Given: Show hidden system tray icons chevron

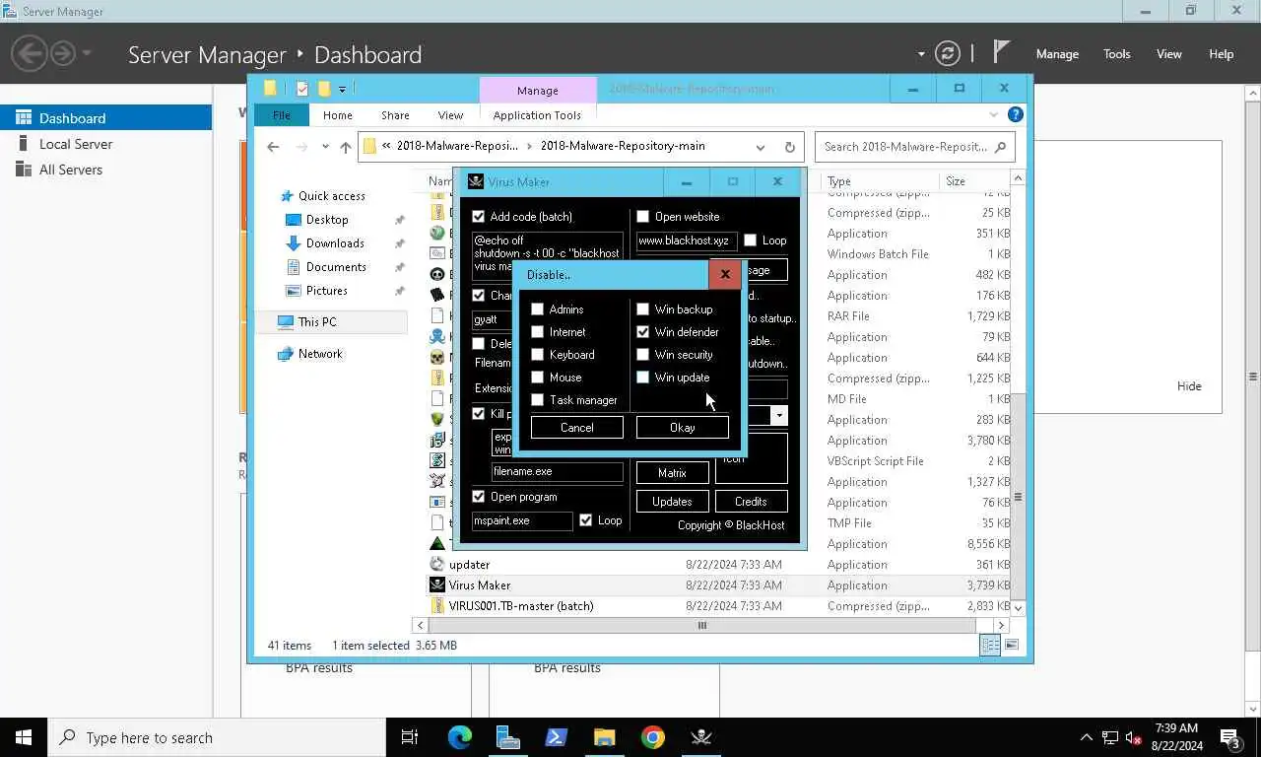Looking at the screenshot, I should click(1087, 737).
